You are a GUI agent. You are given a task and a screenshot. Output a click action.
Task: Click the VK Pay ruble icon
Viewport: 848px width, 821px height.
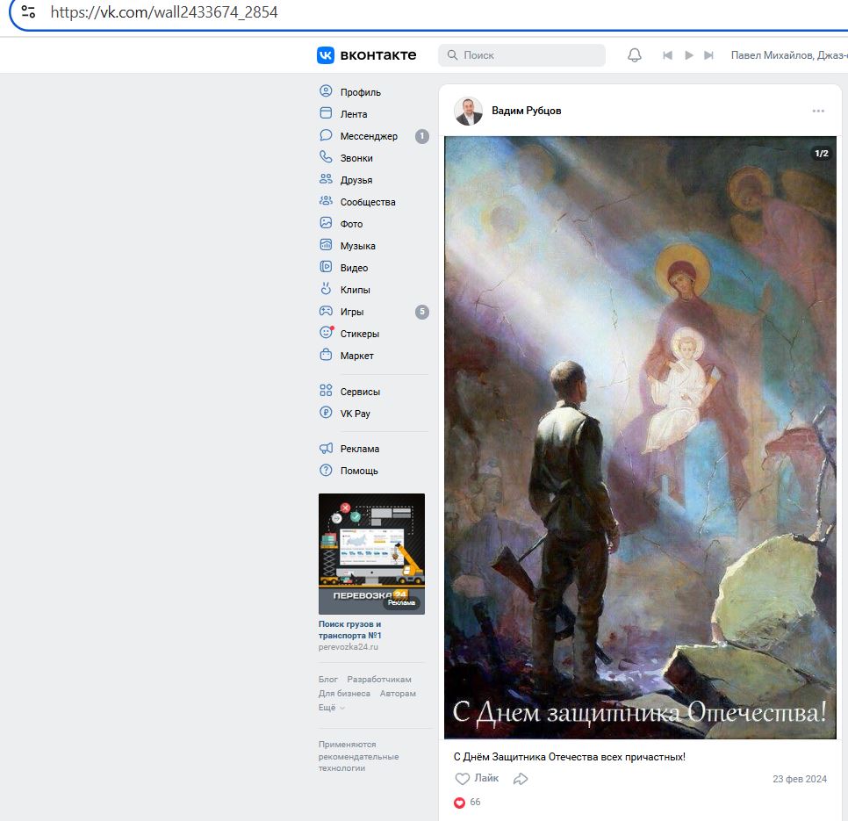pyautogui.click(x=326, y=412)
